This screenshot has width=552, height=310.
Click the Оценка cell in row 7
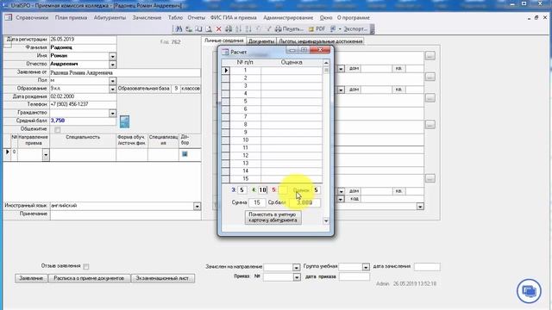coord(292,117)
